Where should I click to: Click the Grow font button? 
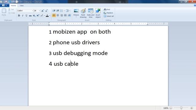click(x=43, y=11)
